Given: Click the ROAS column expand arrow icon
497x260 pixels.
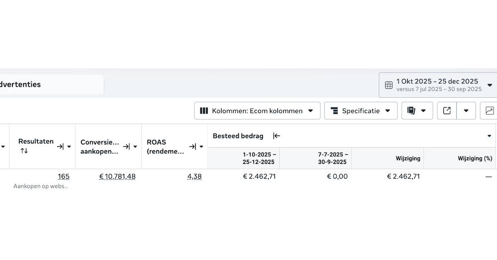Looking at the screenshot, I should click(192, 146).
